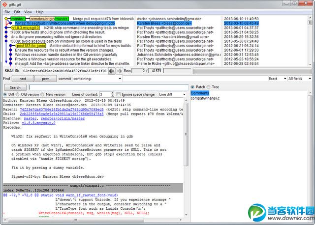
Task: Open the Parent commit hash link 74f23e7d
Action: tap(62, 110)
